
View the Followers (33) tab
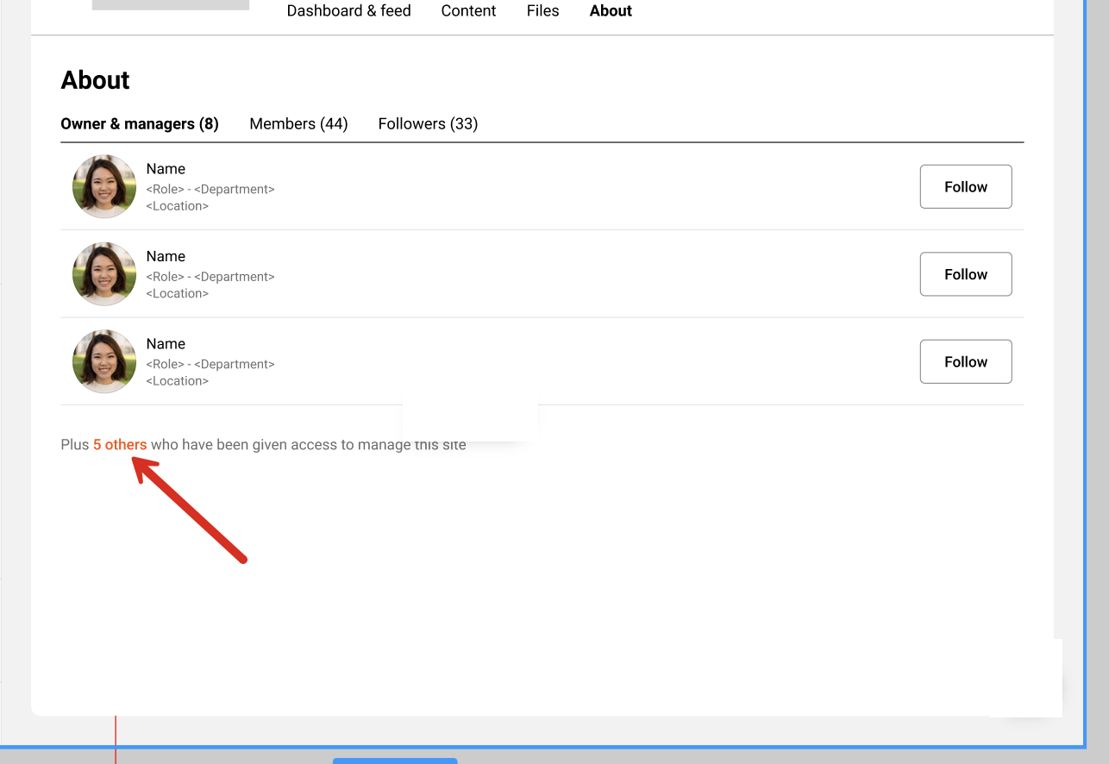click(428, 124)
